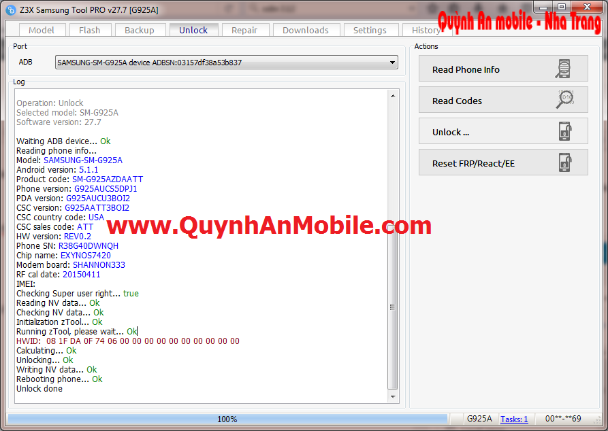Click the Z3X app icon in title bar

click(10, 10)
